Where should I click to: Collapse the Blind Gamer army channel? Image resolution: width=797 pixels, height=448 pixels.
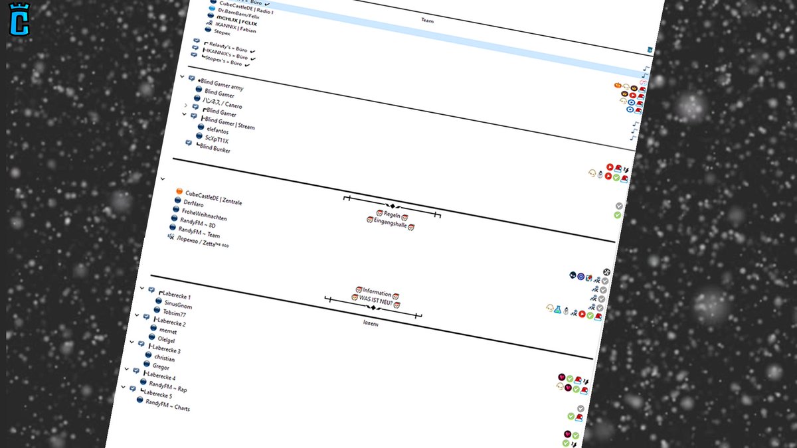(183, 77)
